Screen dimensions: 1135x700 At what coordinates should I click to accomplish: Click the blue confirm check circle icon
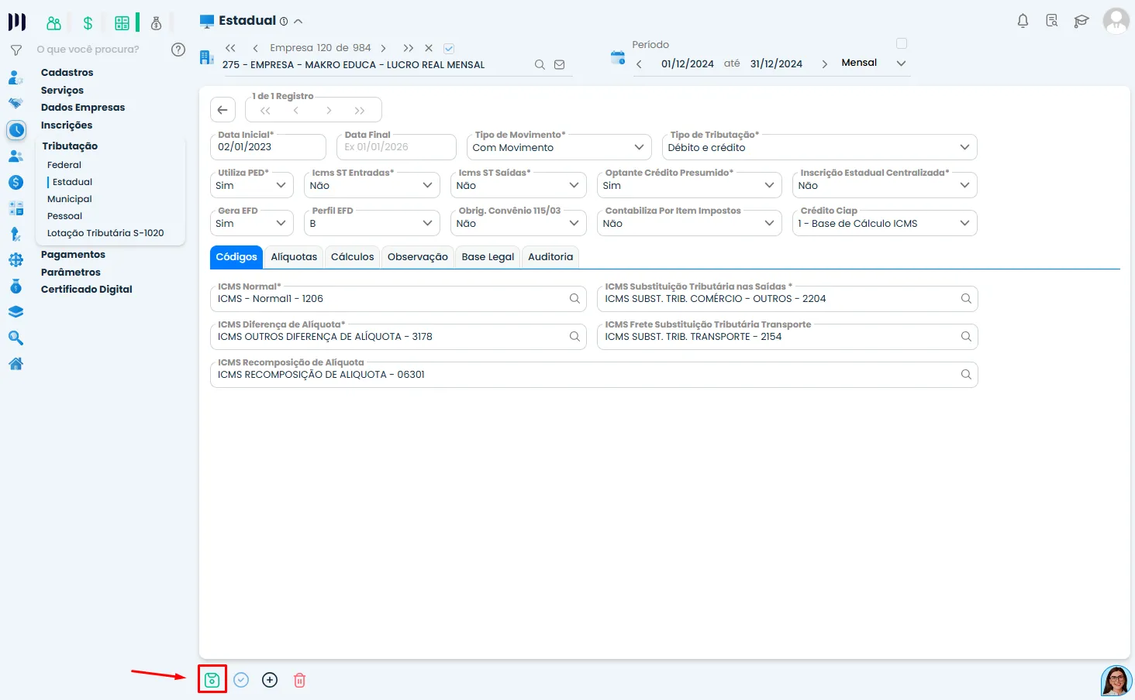241,680
